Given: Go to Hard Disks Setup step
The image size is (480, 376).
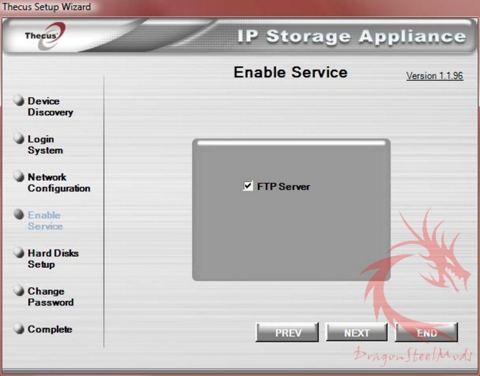Looking at the screenshot, I should click(53, 258).
